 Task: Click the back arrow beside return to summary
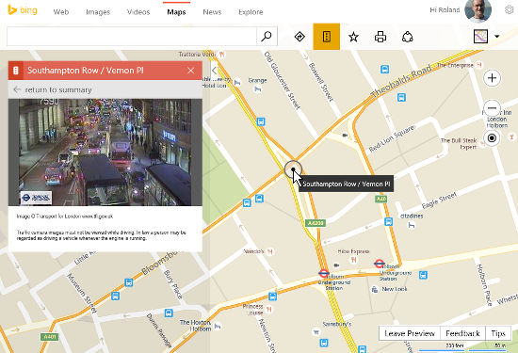click(x=17, y=89)
